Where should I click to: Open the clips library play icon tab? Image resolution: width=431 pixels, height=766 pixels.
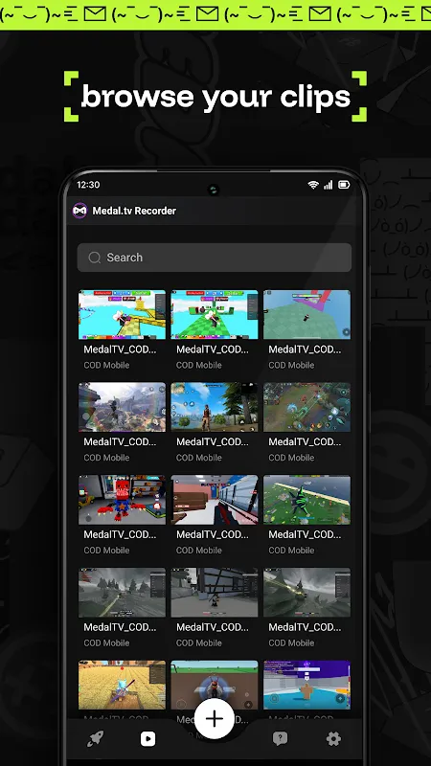[x=147, y=738]
